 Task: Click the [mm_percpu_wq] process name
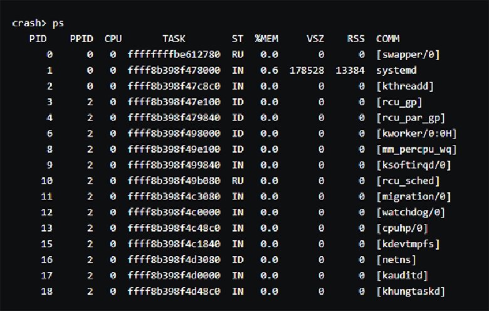(x=416, y=149)
